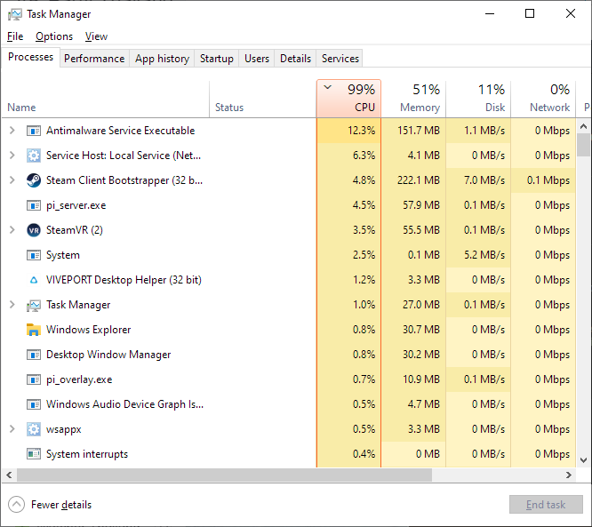Click the Windows Explorer folder icon
Viewport: 592px width, 527px height.
[34, 330]
